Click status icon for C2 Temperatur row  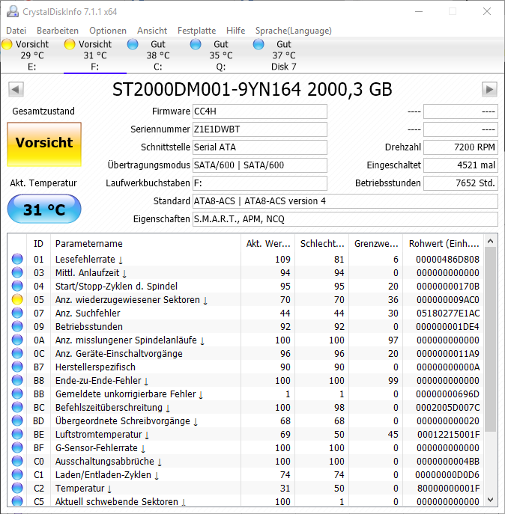tap(17, 488)
